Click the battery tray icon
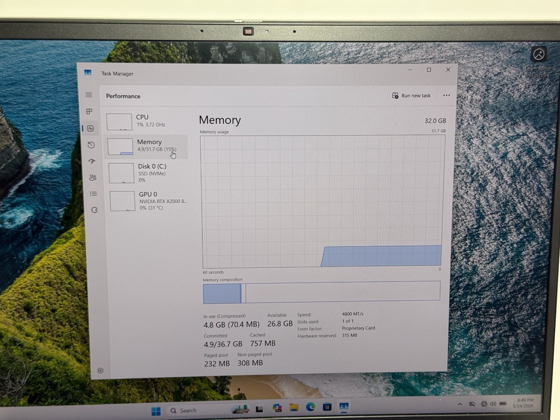 point(503,404)
